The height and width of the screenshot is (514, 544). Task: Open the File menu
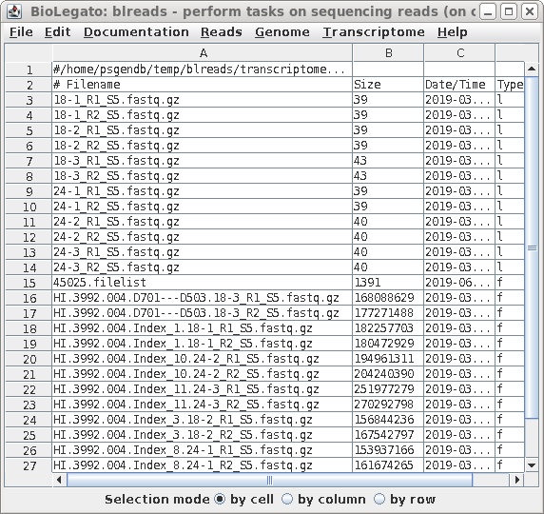pyautogui.click(x=21, y=32)
